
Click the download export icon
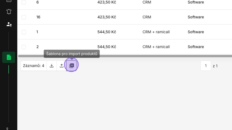(52, 66)
